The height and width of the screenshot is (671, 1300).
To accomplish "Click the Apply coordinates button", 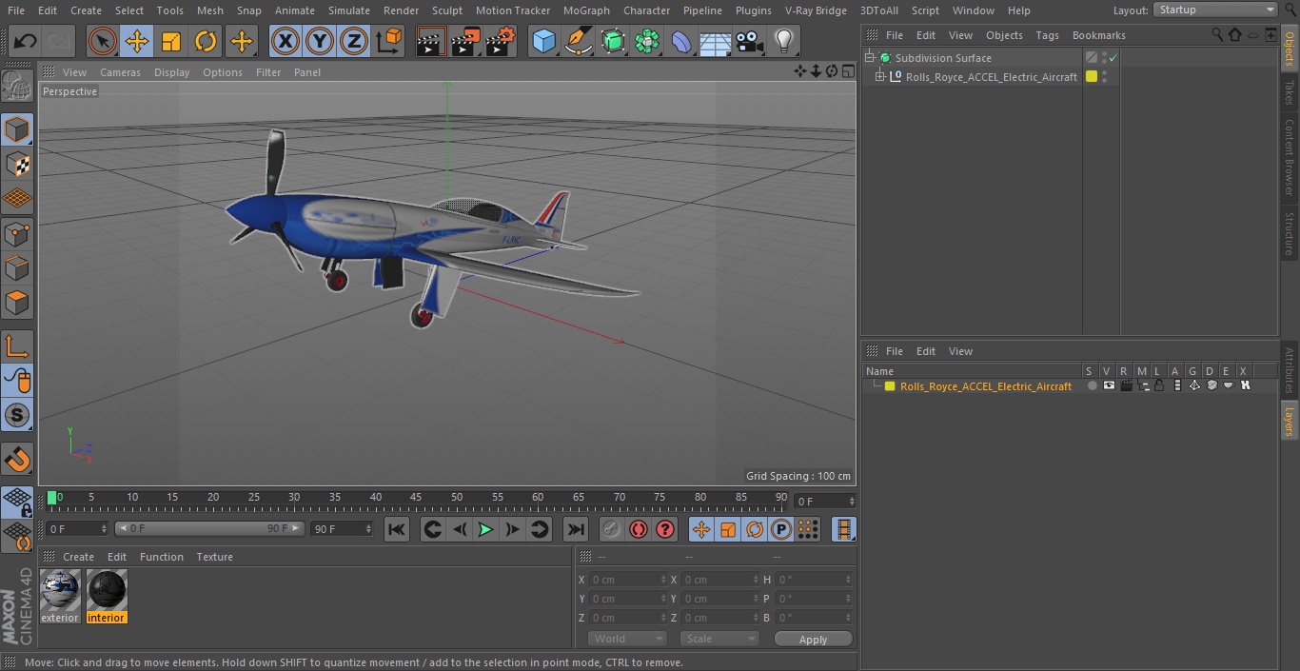I will 813,640.
